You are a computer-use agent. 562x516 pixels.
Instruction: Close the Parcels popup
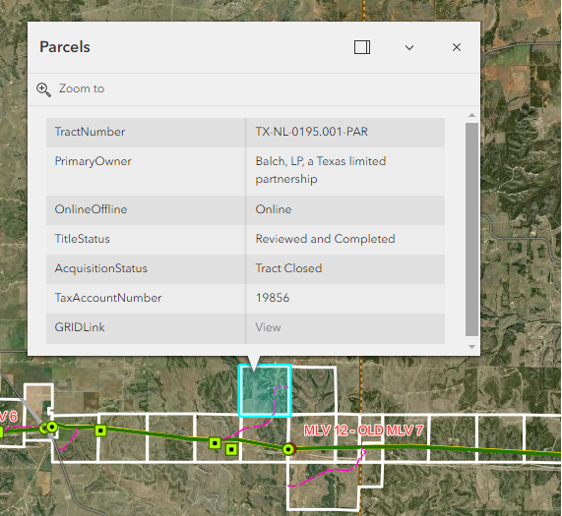[457, 47]
